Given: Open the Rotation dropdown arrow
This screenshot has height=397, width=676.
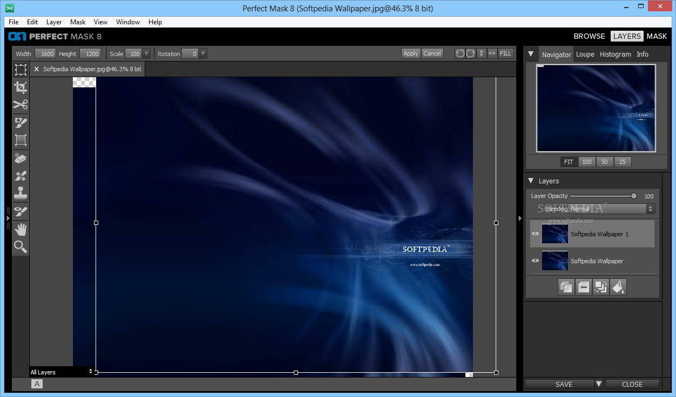Looking at the screenshot, I should [x=202, y=53].
